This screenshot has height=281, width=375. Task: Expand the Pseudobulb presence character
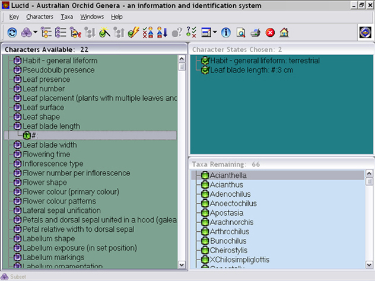tap(17, 70)
